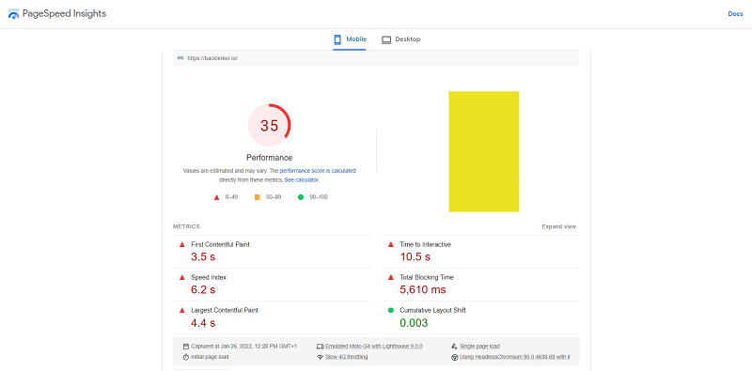Select the analyzed URL text

point(212,58)
